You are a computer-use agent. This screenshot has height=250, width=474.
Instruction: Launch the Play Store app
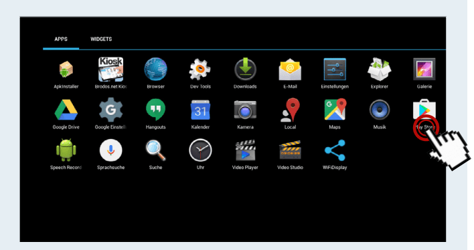click(424, 110)
